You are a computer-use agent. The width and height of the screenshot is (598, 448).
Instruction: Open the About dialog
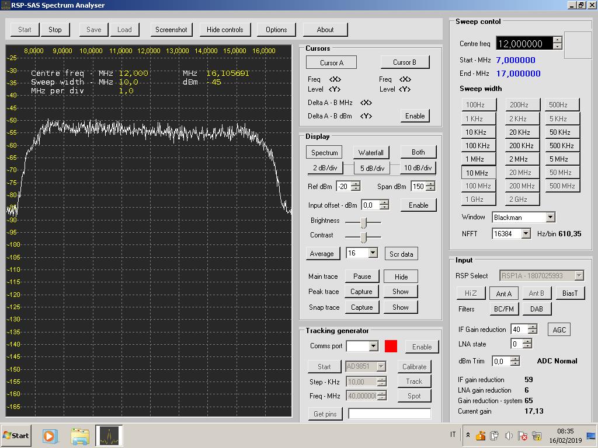(325, 29)
